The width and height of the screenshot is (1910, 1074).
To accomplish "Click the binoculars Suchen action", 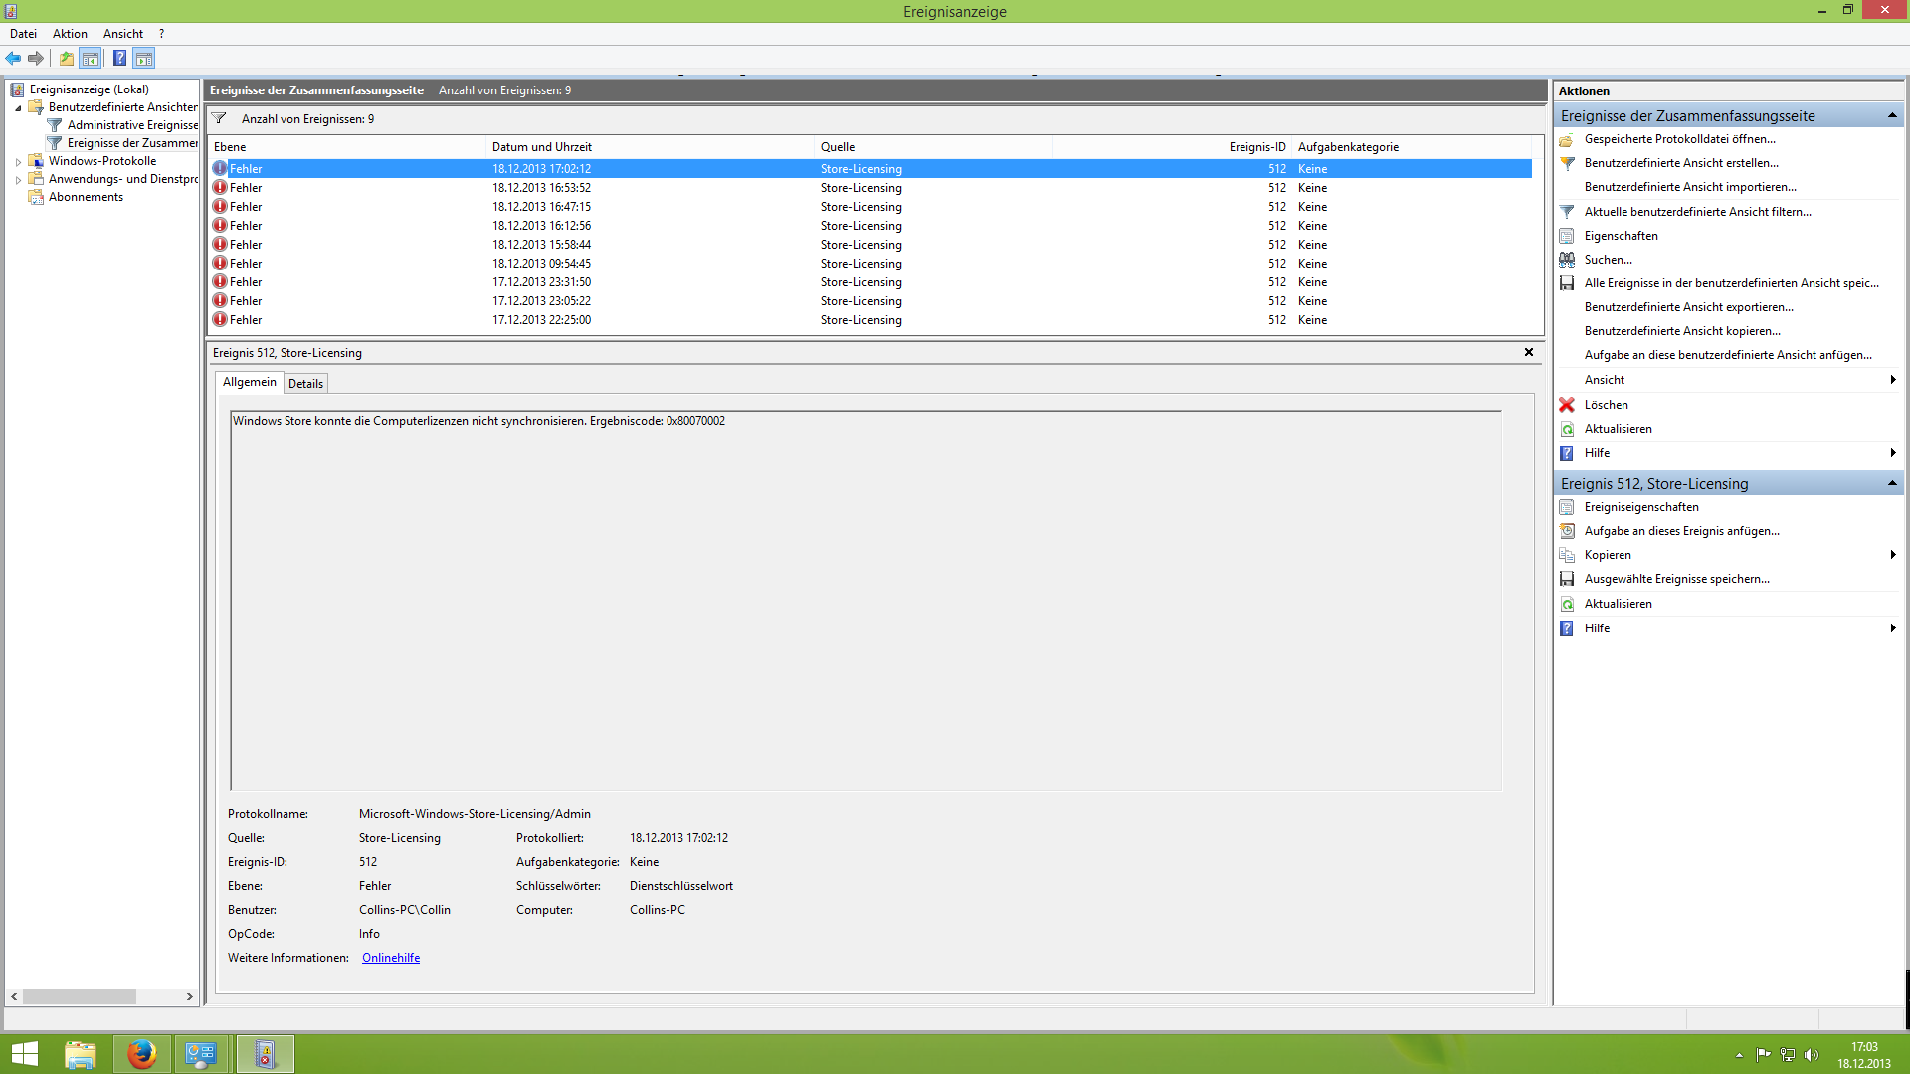I will [1608, 260].
